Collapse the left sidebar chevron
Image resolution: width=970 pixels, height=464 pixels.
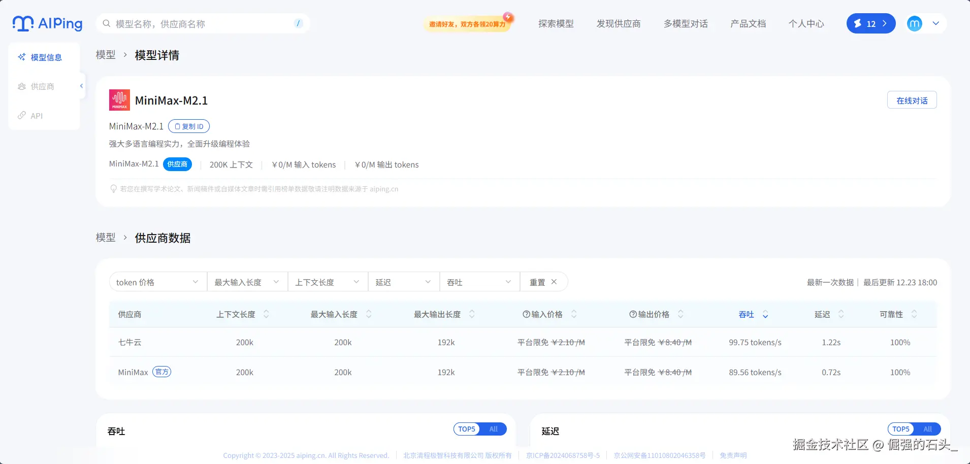81,86
